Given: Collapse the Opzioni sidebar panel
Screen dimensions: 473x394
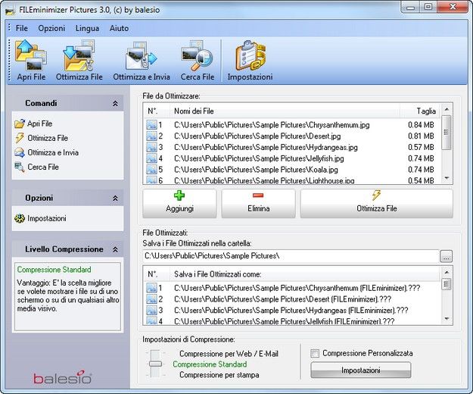Looking at the screenshot, I should [x=115, y=199].
